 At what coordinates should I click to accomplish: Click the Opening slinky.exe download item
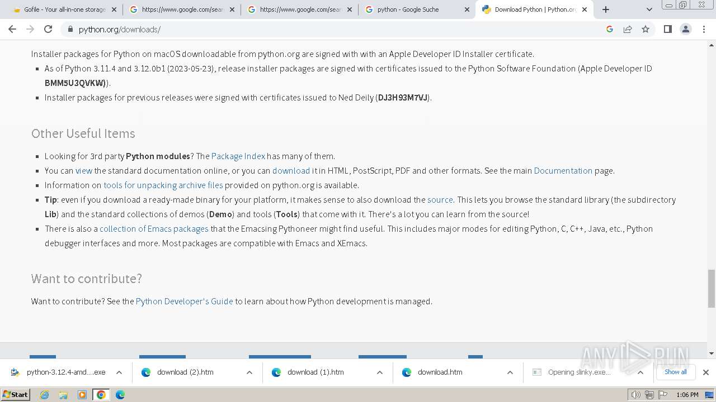(x=576, y=372)
